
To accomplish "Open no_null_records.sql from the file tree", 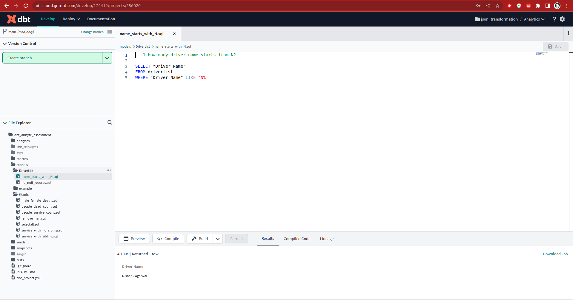I will click(x=36, y=182).
